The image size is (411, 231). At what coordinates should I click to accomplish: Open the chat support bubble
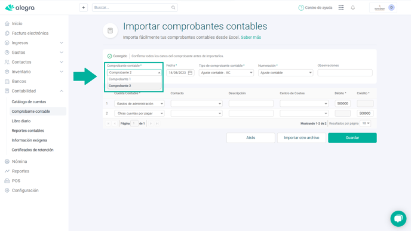[398, 218]
